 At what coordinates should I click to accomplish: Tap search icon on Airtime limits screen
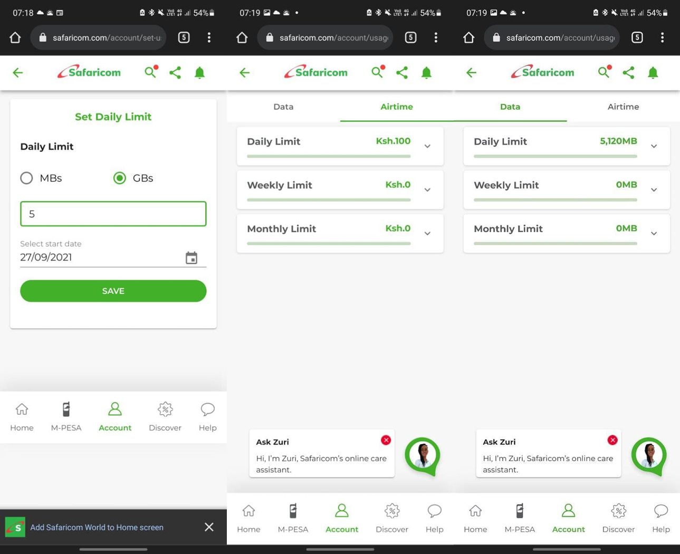click(x=378, y=72)
